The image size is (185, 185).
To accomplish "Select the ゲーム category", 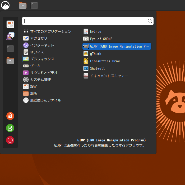I will [x=32, y=66].
